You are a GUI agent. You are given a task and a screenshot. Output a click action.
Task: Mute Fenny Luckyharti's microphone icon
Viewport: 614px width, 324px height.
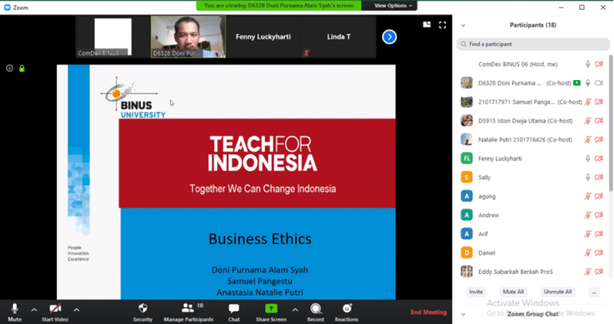click(x=588, y=158)
